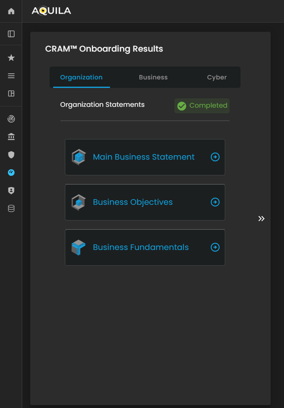
Task: Select the blue speedometer gauge icon
Action: [11, 173]
